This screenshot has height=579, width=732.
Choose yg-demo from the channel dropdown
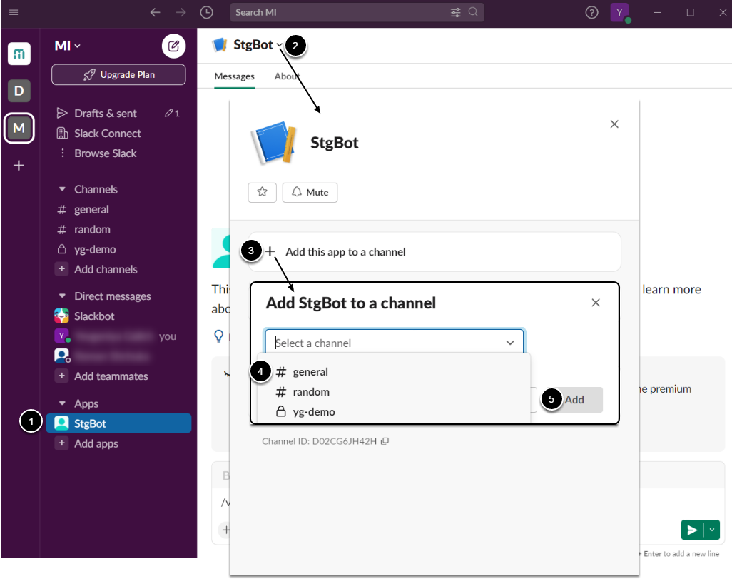click(x=394, y=412)
